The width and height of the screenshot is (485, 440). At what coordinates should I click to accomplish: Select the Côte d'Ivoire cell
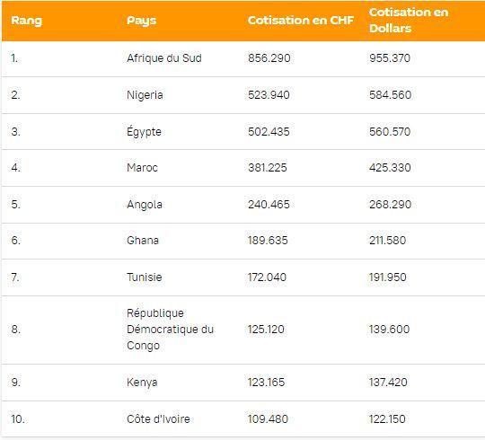click(158, 419)
